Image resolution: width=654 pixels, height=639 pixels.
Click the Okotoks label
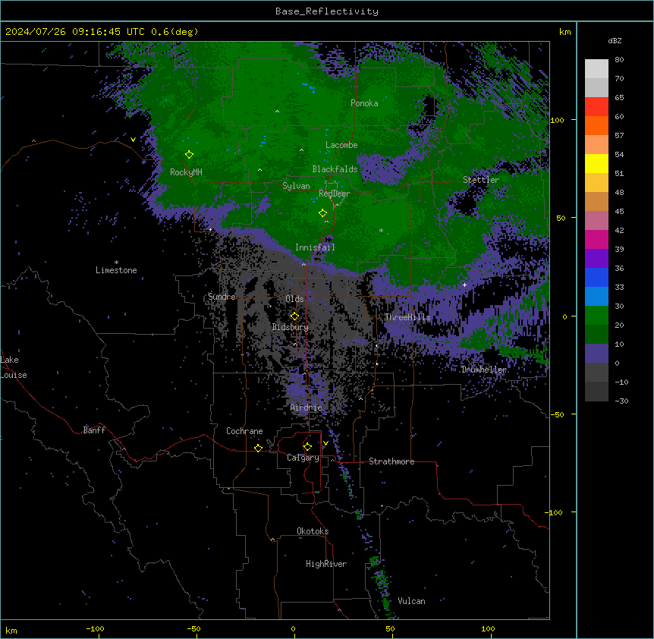(x=313, y=531)
